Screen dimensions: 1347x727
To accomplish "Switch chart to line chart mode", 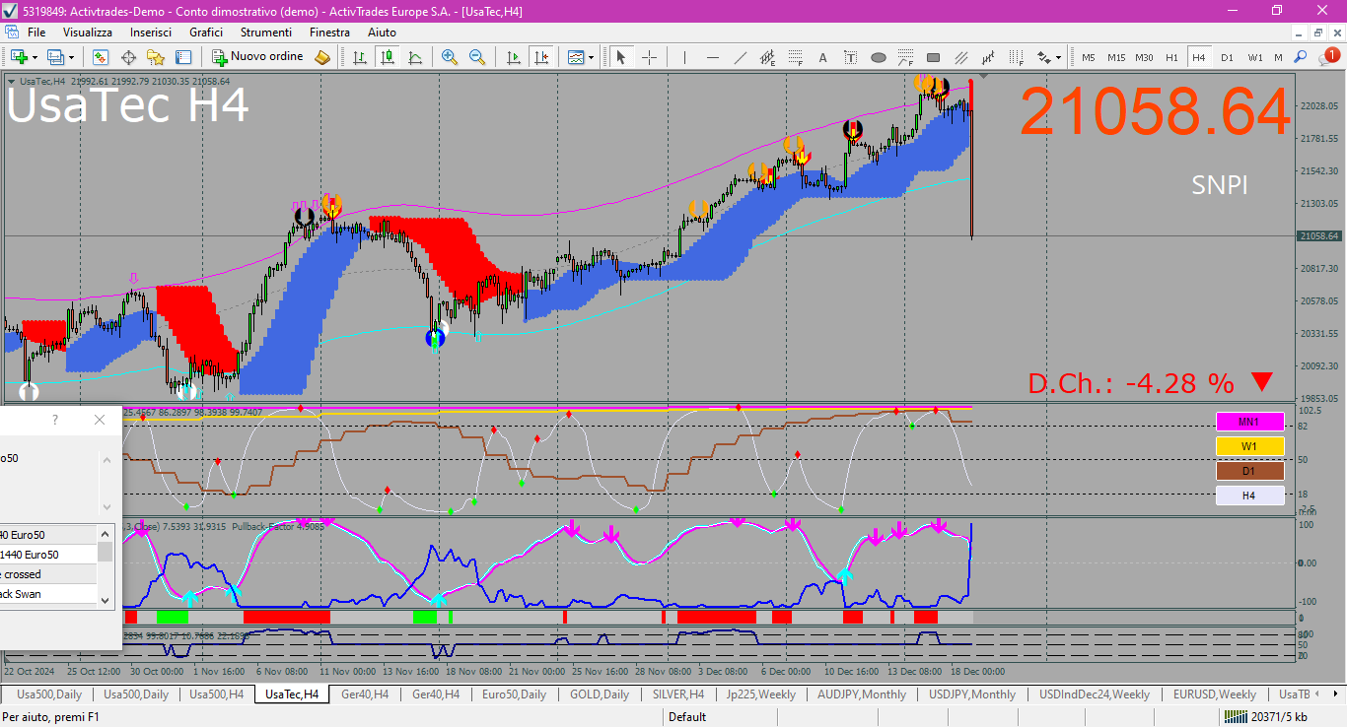I will 414,57.
